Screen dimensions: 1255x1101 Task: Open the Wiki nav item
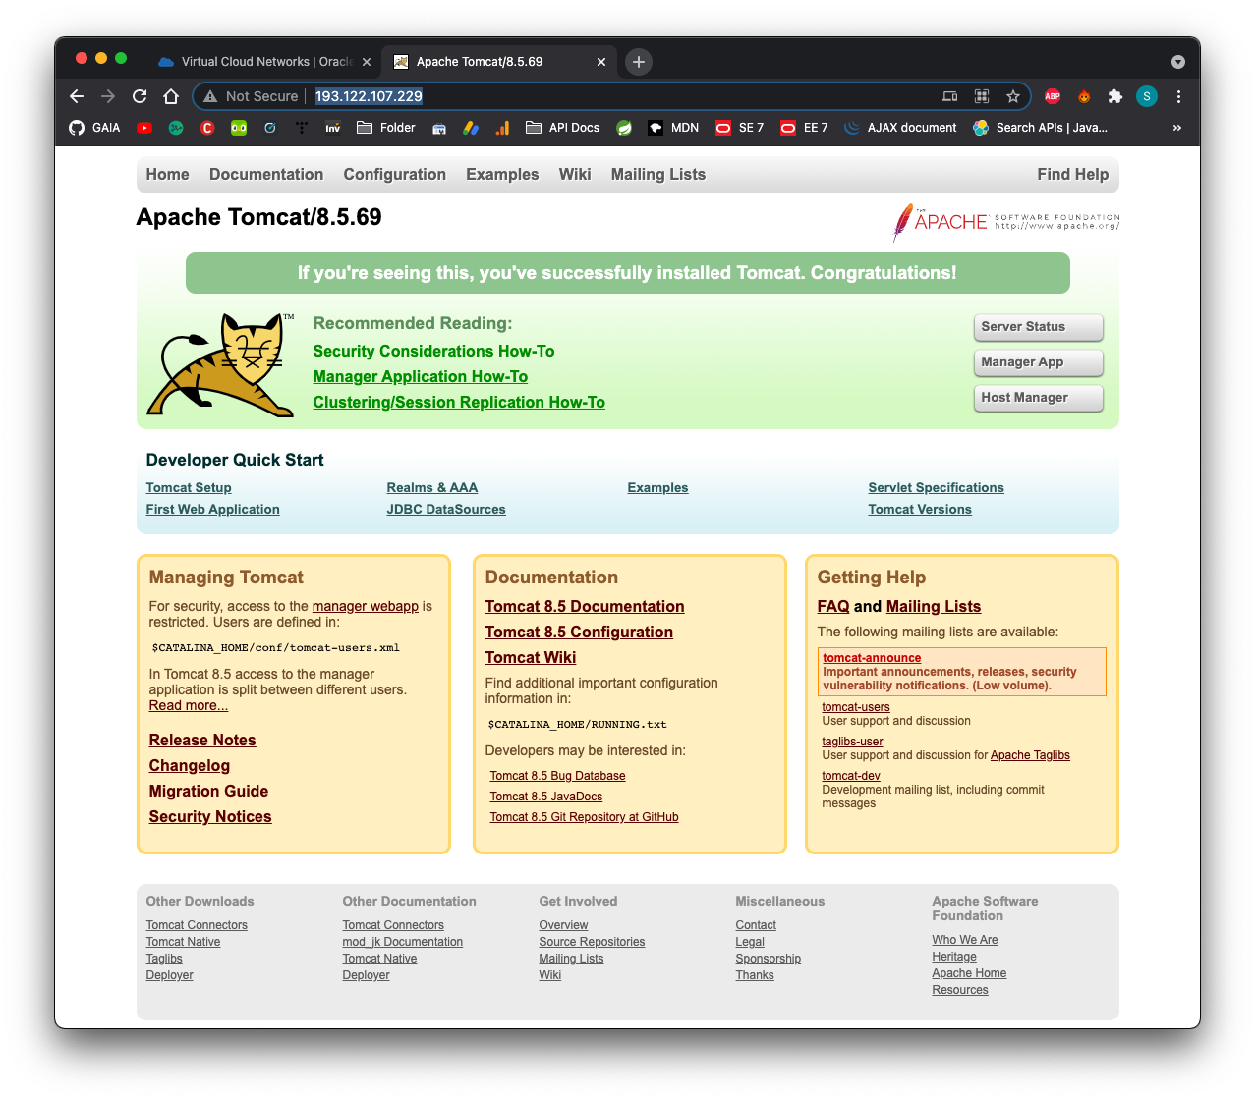[575, 175]
